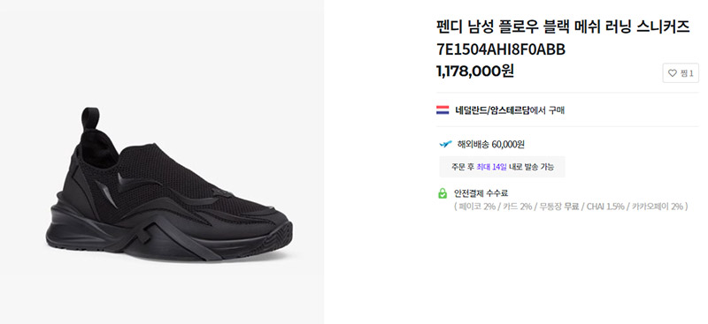
Task: Click the product title 펜디 남성 플로우 블랙 메쉬
Action: pyautogui.click(x=515, y=27)
